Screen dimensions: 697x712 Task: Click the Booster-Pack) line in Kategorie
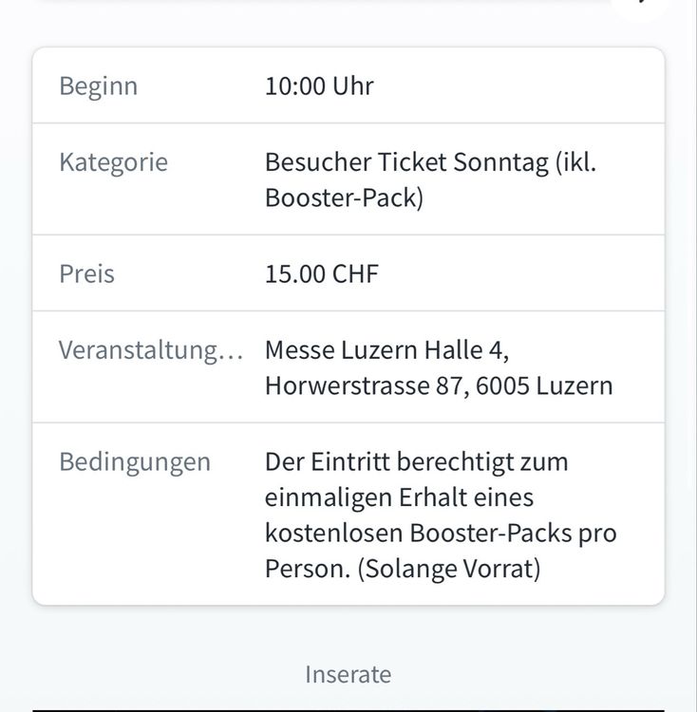[x=344, y=198]
